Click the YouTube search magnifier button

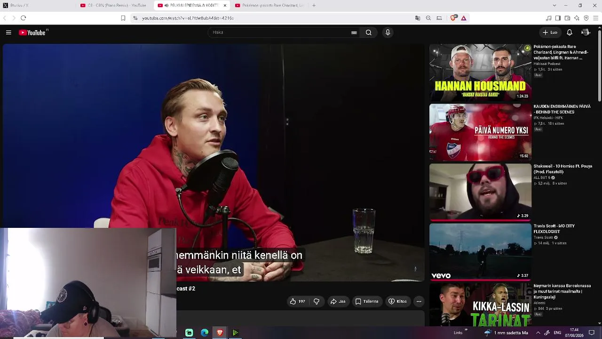click(369, 32)
